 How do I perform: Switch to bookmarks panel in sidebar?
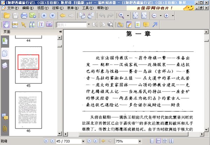5,41
